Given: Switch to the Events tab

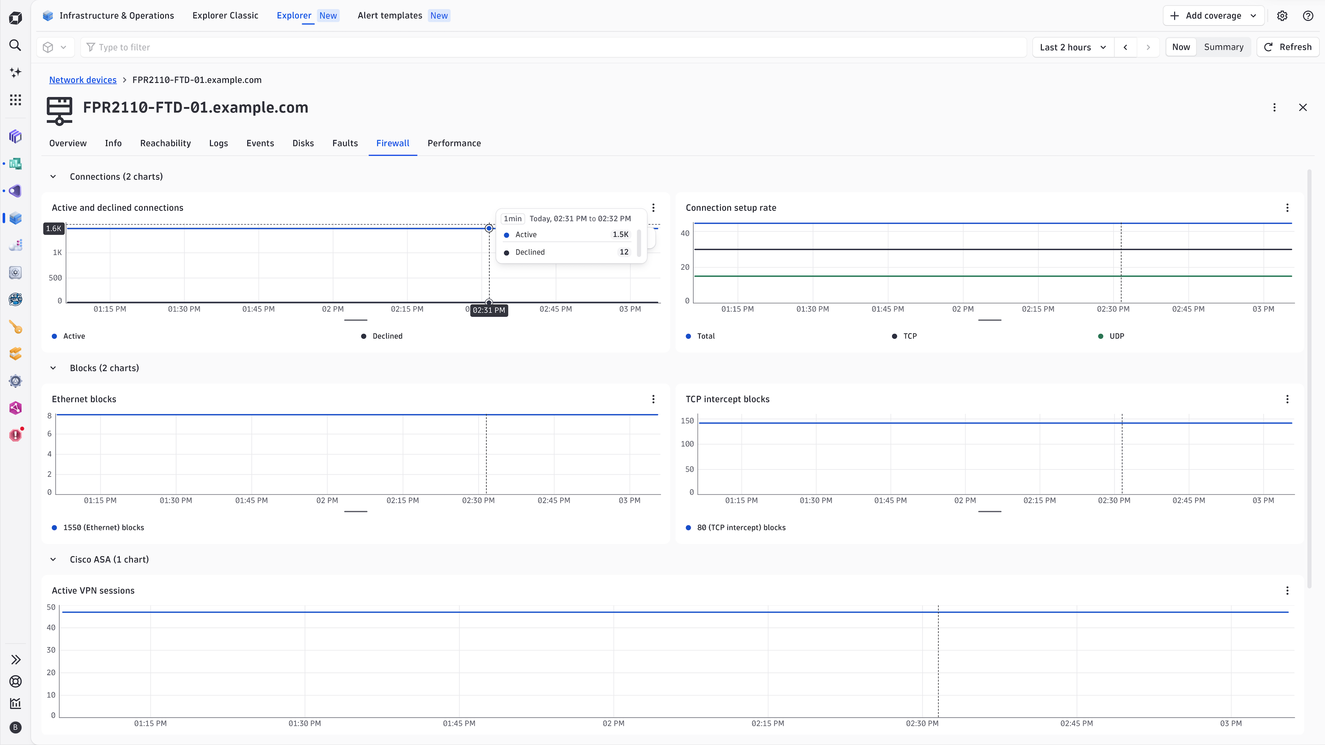Looking at the screenshot, I should (260, 143).
